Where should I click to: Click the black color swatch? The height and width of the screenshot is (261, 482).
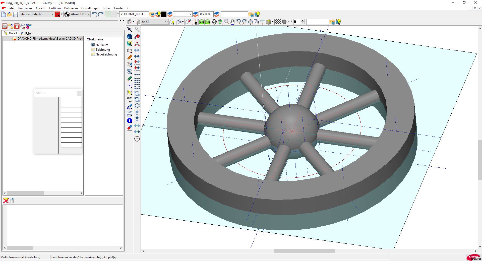164,14
